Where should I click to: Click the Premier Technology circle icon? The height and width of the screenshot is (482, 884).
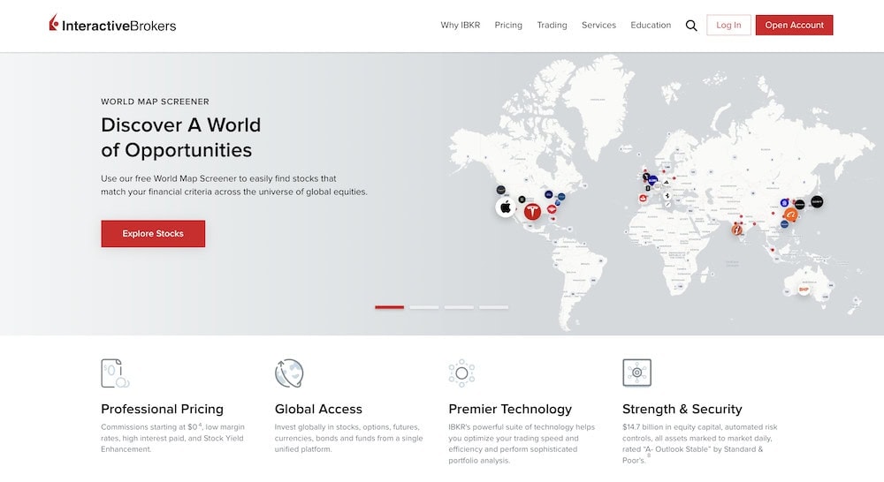click(x=461, y=373)
